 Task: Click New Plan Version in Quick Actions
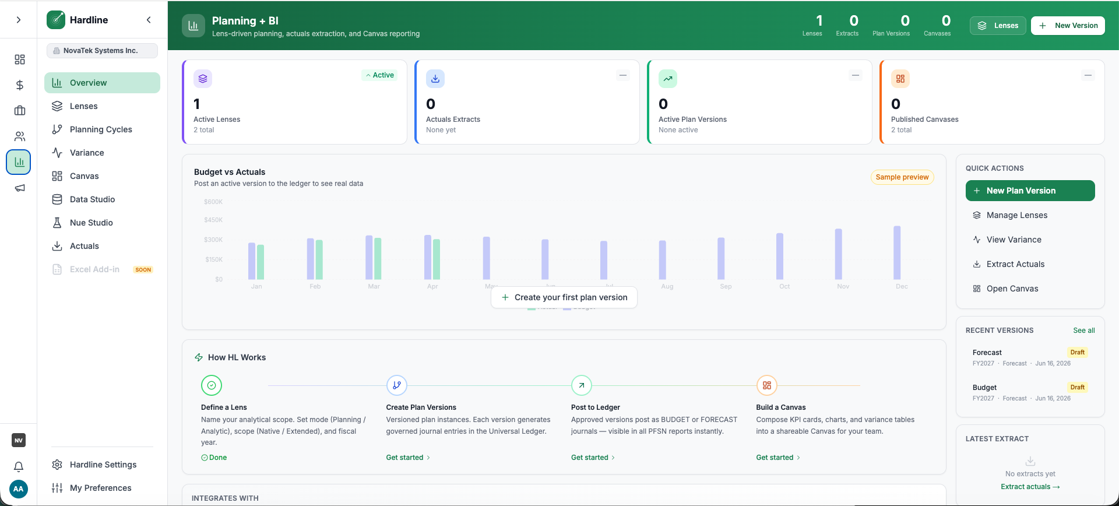[x=1030, y=191]
